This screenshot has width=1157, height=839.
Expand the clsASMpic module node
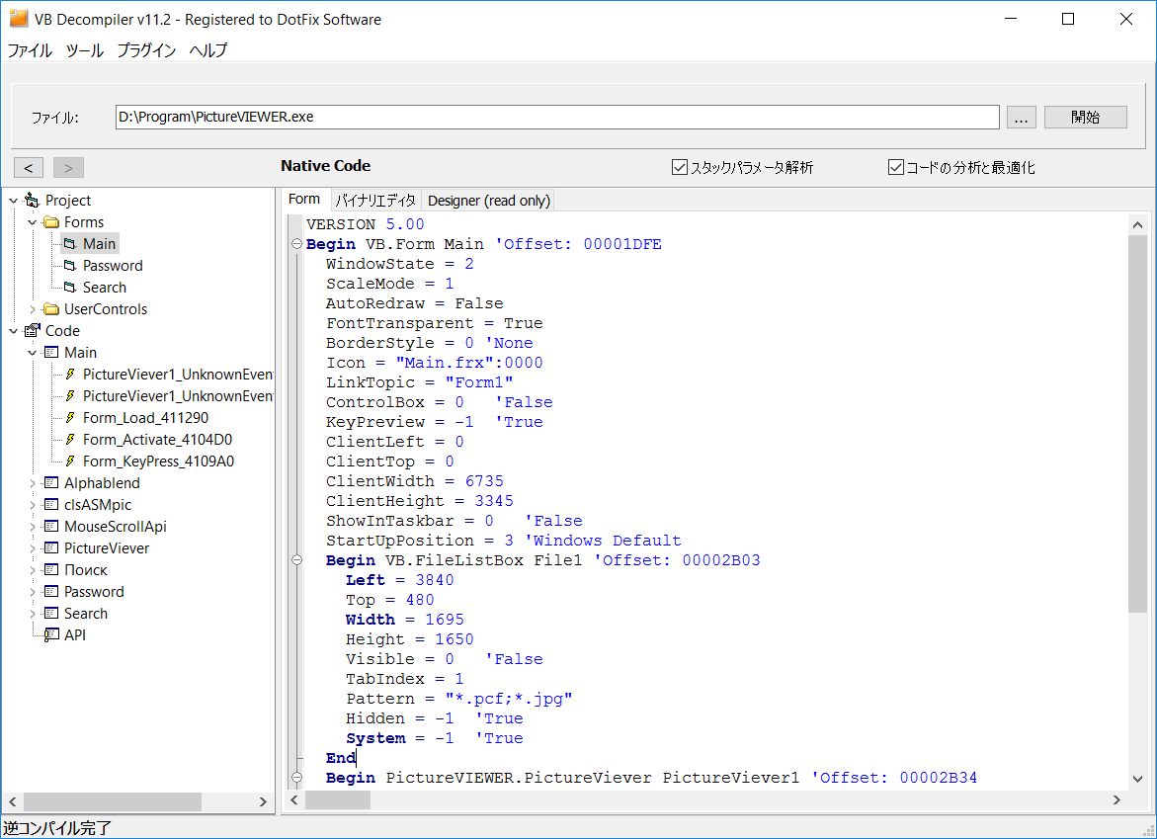coord(33,505)
